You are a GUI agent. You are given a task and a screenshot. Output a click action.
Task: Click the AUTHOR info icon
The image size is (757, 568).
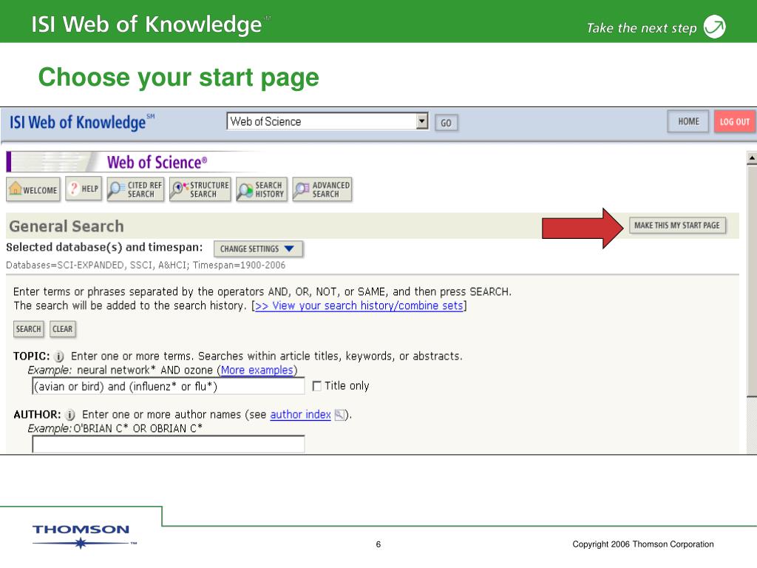[70, 415]
